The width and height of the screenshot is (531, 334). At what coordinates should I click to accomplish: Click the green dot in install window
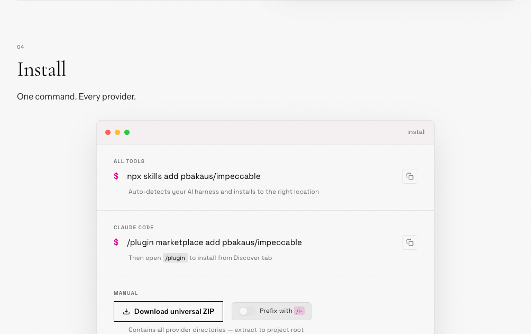click(x=127, y=132)
